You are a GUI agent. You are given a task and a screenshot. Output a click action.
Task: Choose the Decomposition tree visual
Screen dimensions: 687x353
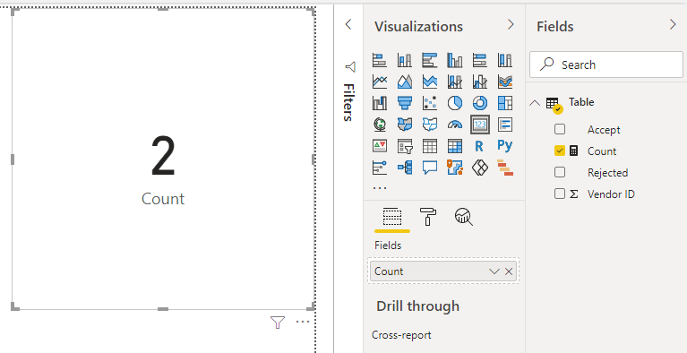click(x=404, y=167)
